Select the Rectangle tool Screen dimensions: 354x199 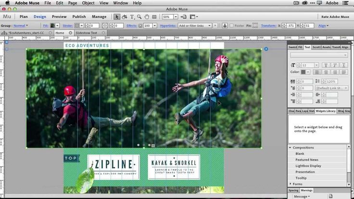tap(154, 17)
